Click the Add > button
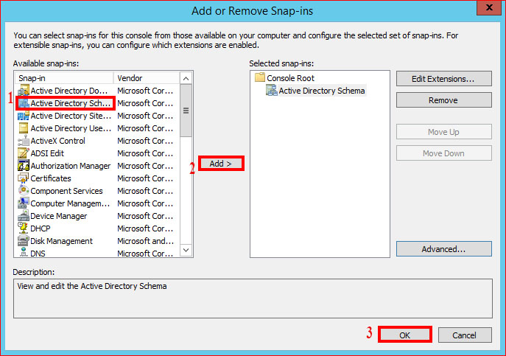506x356 pixels. coord(221,164)
